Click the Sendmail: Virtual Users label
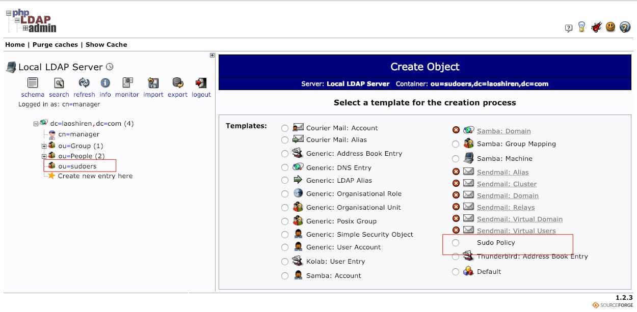This screenshot has width=637, height=312. click(516, 231)
